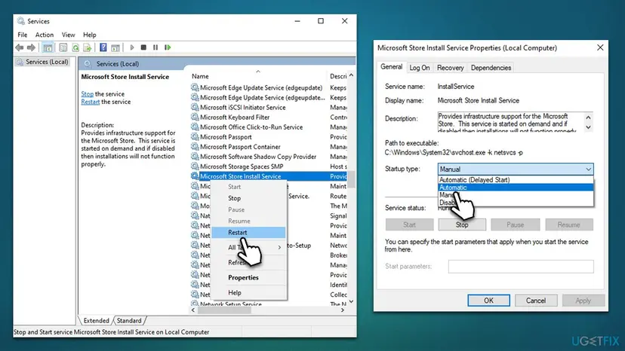Select Automatic (Delayed Start) startup option
This screenshot has height=351, width=625.
point(516,180)
